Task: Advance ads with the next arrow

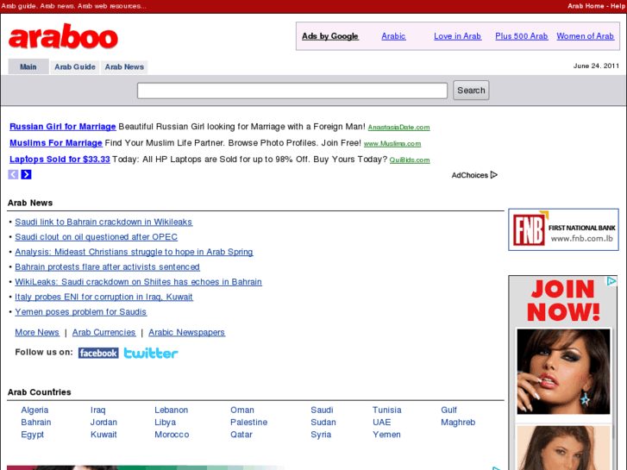Action: (x=27, y=174)
